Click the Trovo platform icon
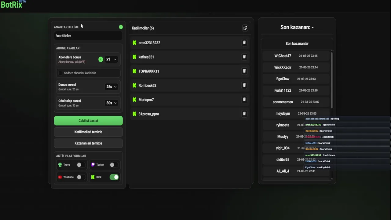This screenshot has width=391, height=220. (60, 165)
